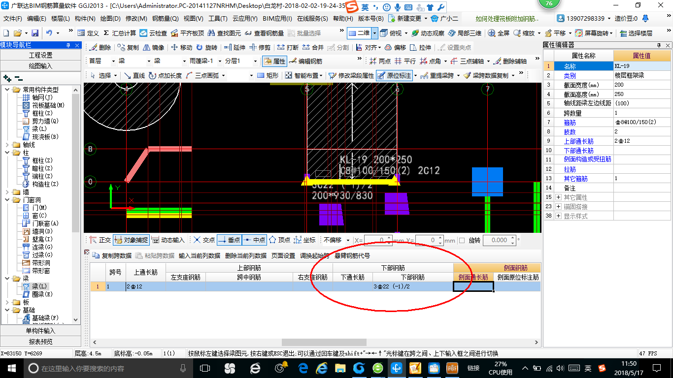The image size is (673, 378).
Task: Select the 移动 move tool
Action: pyautogui.click(x=181, y=47)
